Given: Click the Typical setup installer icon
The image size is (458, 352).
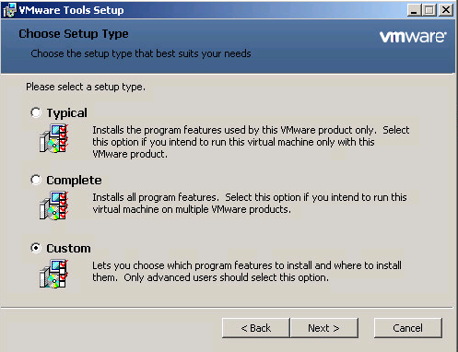Looking at the screenshot, I should (x=53, y=138).
